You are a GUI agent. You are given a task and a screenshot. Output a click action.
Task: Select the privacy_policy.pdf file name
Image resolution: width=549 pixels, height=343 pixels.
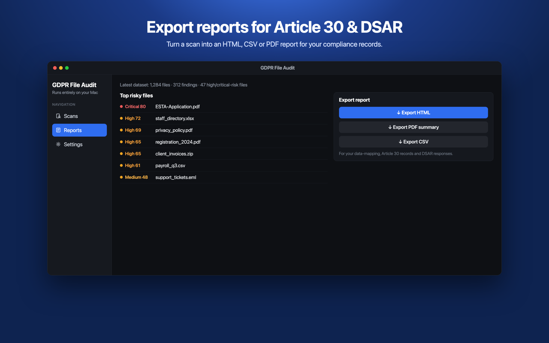tap(174, 130)
